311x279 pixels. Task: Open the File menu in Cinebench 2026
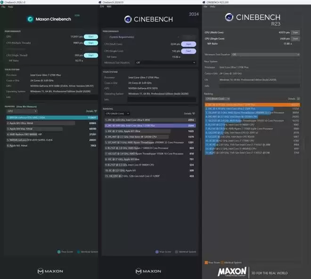[3, 7]
